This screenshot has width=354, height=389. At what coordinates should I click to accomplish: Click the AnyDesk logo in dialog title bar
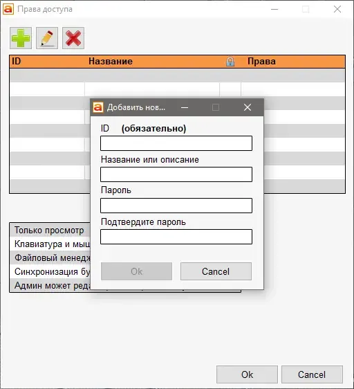[98, 107]
